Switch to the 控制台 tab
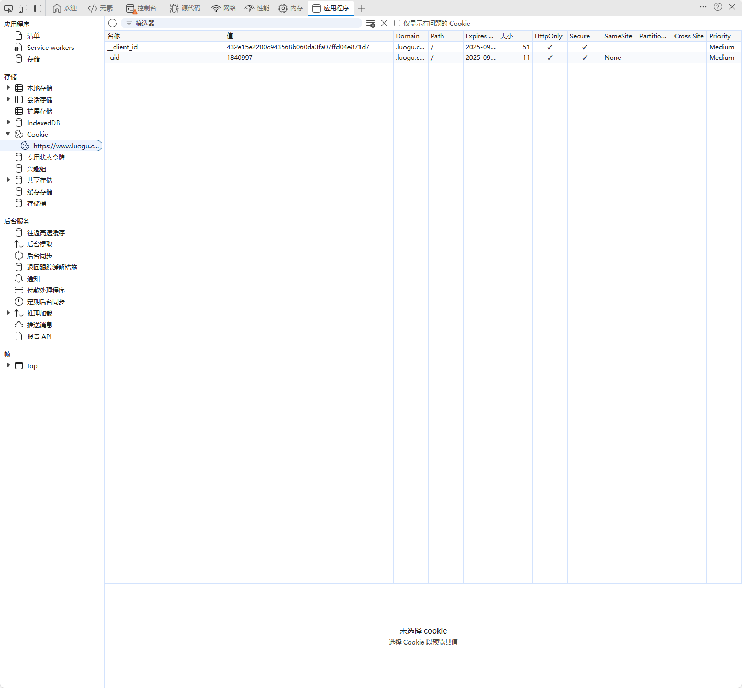The height and width of the screenshot is (688, 742). click(141, 8)
